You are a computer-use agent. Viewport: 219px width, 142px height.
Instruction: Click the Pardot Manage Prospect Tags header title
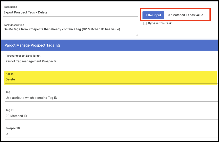coord(29,45)
